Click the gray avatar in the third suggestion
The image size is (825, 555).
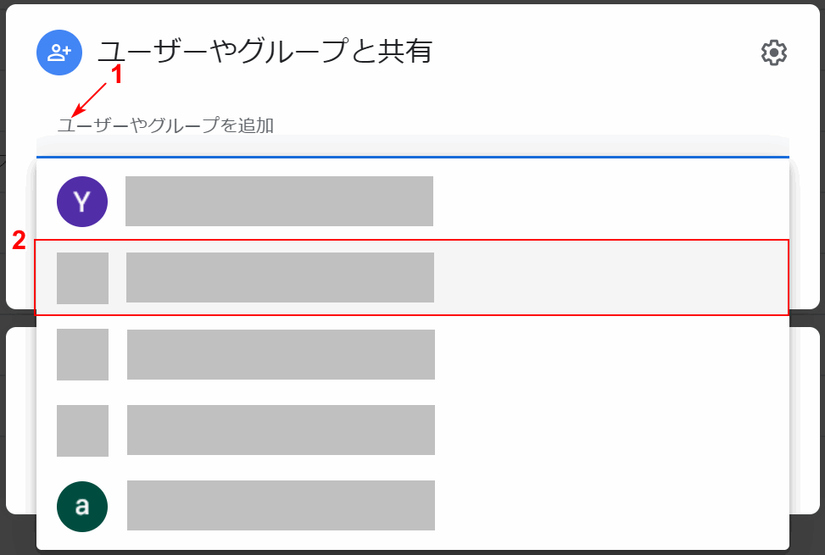pos(82,354)
